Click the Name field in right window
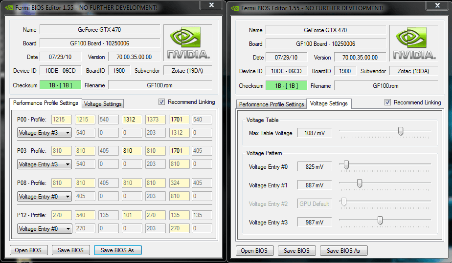This screenshot has width=452, height=263. [326, 30]
